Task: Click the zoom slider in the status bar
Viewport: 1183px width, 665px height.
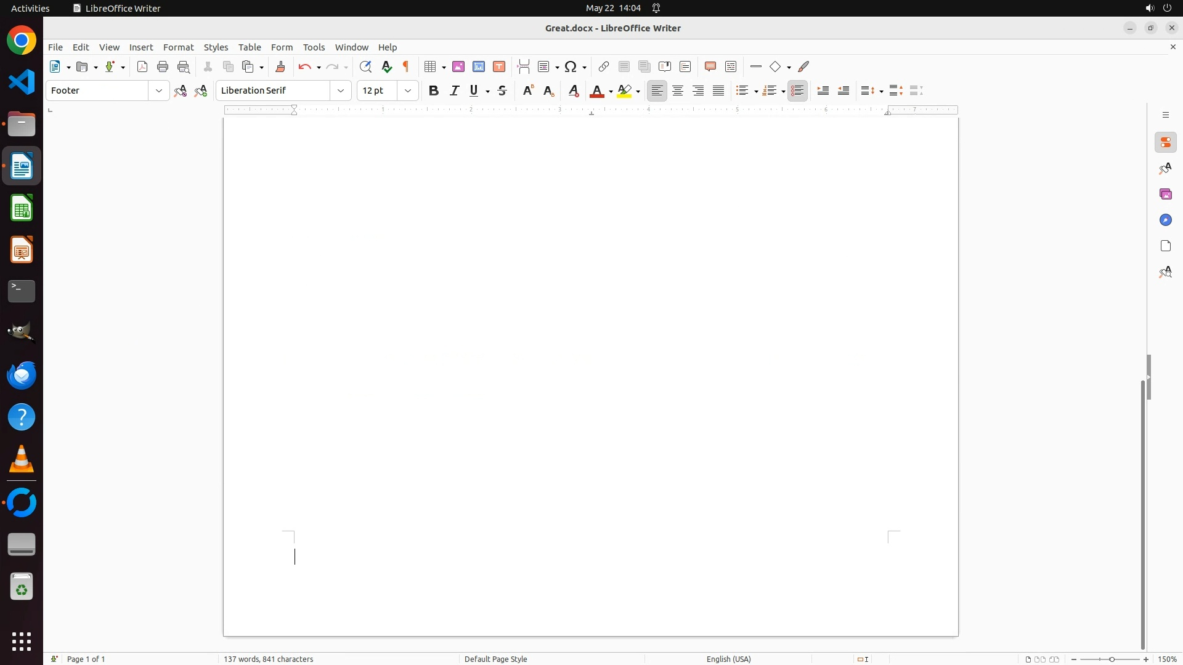Action: click(x=1111, y=659)
